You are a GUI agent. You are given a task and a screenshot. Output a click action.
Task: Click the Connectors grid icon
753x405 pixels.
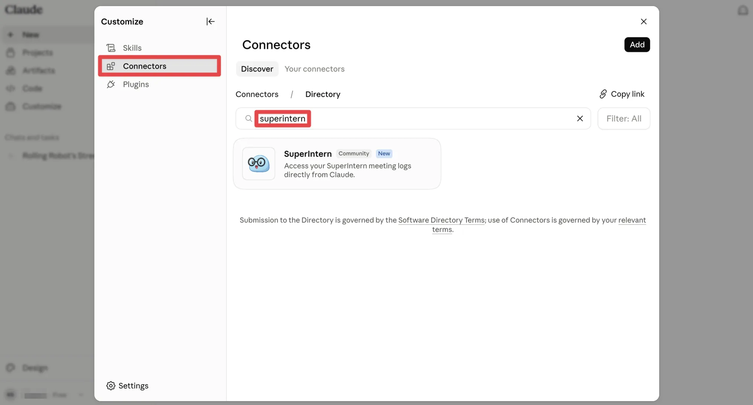point(111,66)
